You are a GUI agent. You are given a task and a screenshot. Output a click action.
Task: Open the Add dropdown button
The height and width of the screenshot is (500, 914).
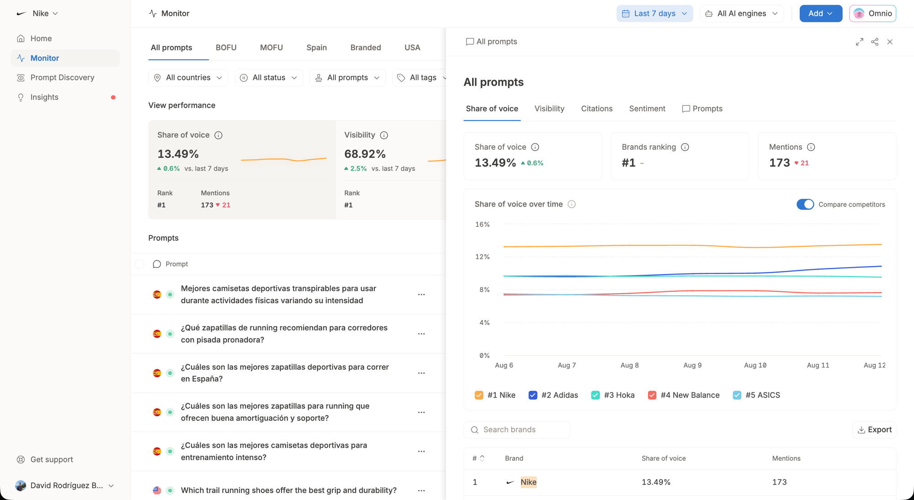pos(821,14)
